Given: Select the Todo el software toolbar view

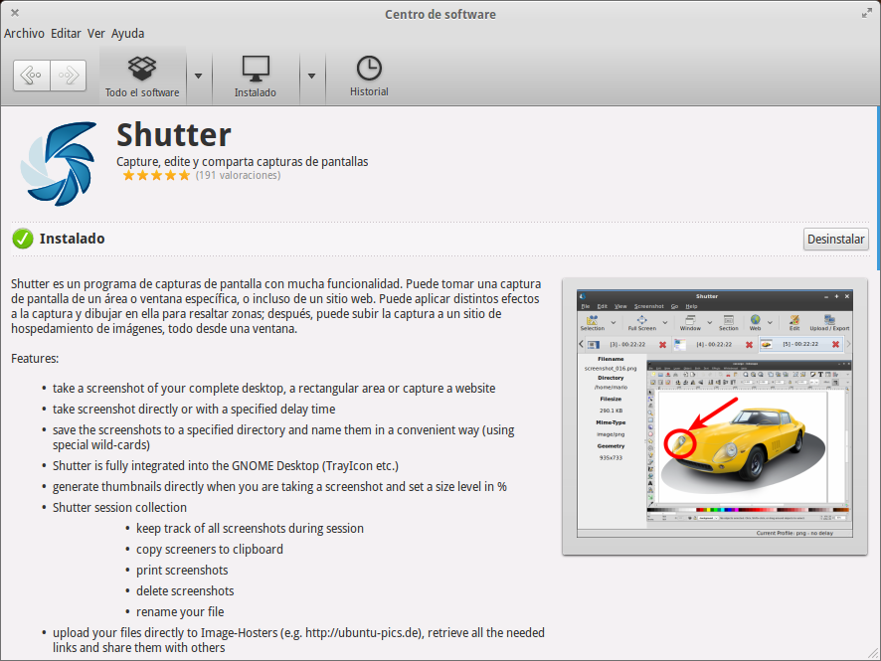Looking at the screenshot, I should pyautogui.click(x=141, y=76).
